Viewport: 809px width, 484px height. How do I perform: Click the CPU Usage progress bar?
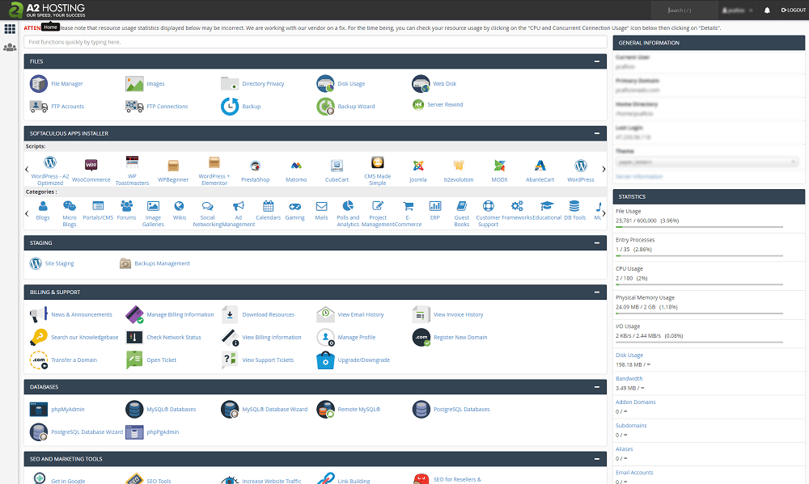(x=700, y=284)
